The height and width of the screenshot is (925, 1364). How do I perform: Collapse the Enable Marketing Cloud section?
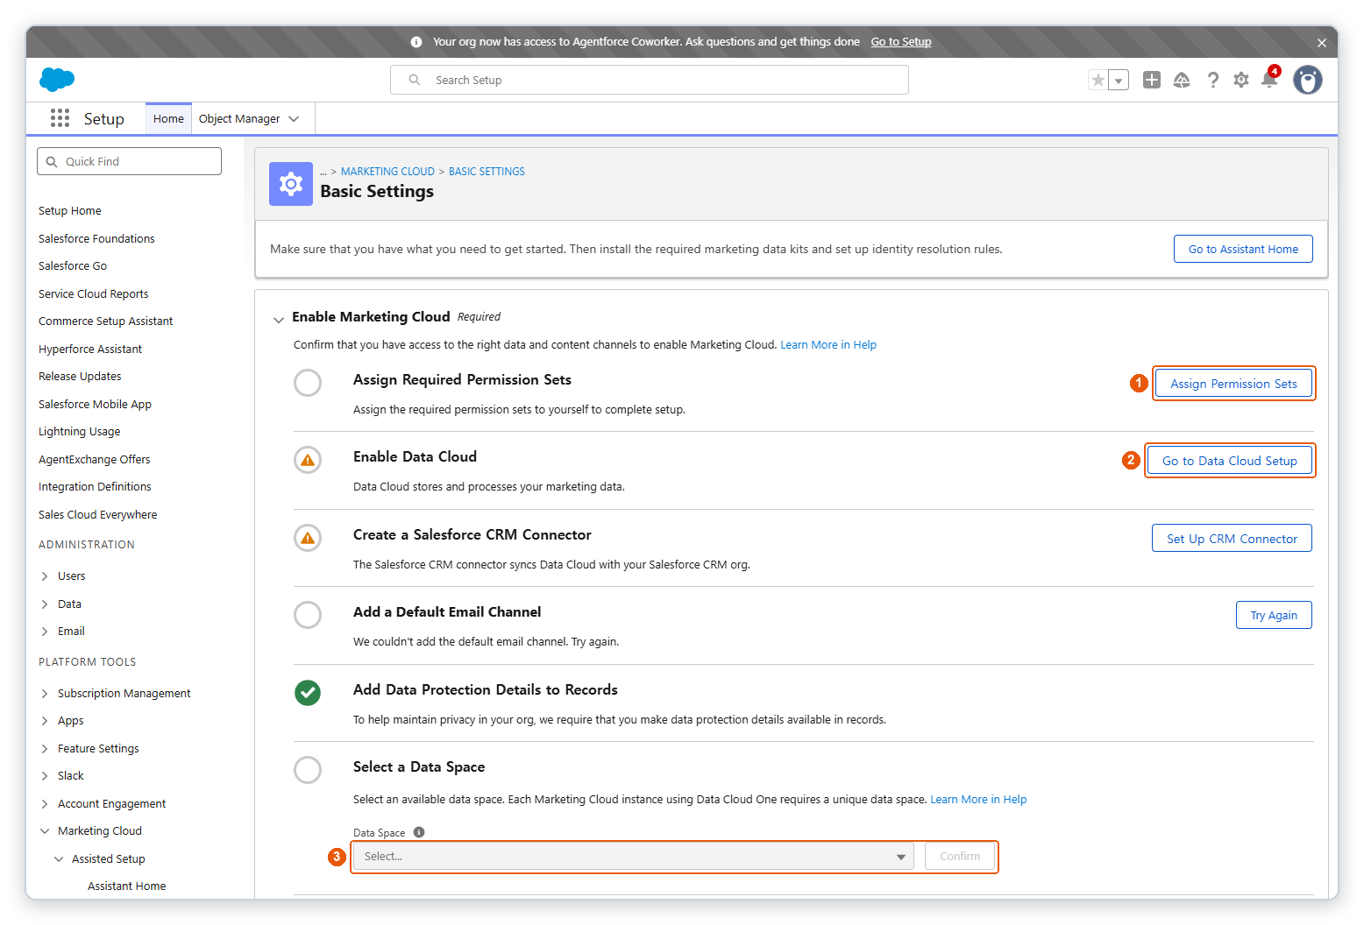(x=279, y=319)
